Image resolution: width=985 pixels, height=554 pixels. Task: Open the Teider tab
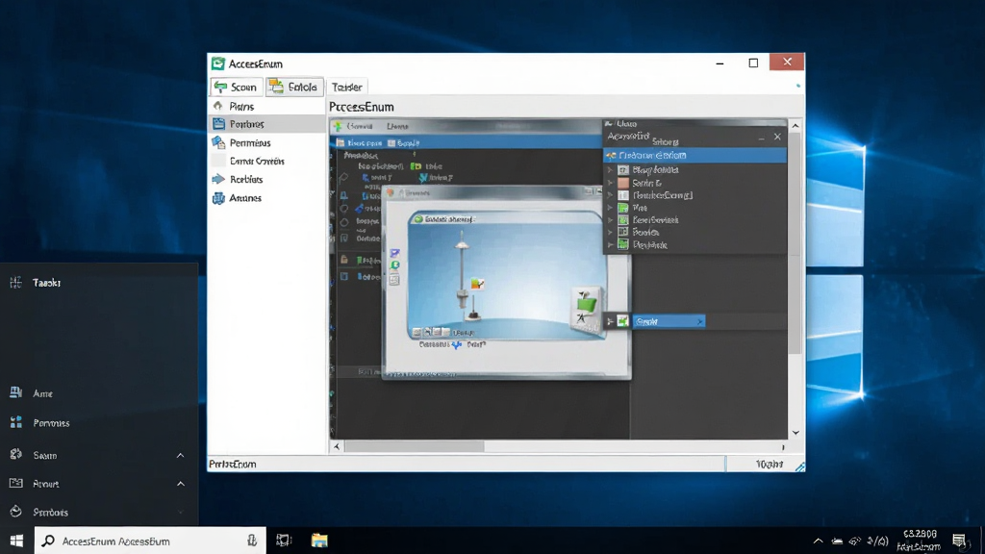pos(346,88)
